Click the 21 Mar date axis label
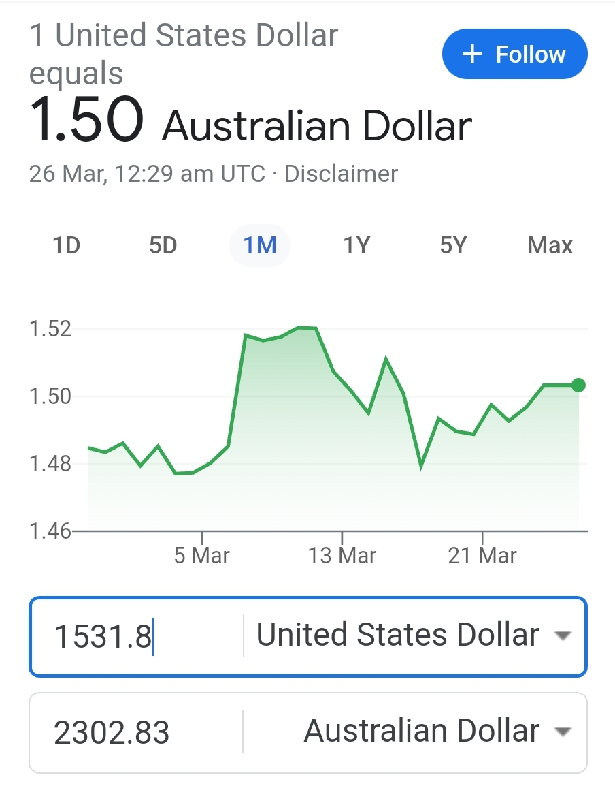This screenshot has width=615, height=786. [x=482, y=555]
